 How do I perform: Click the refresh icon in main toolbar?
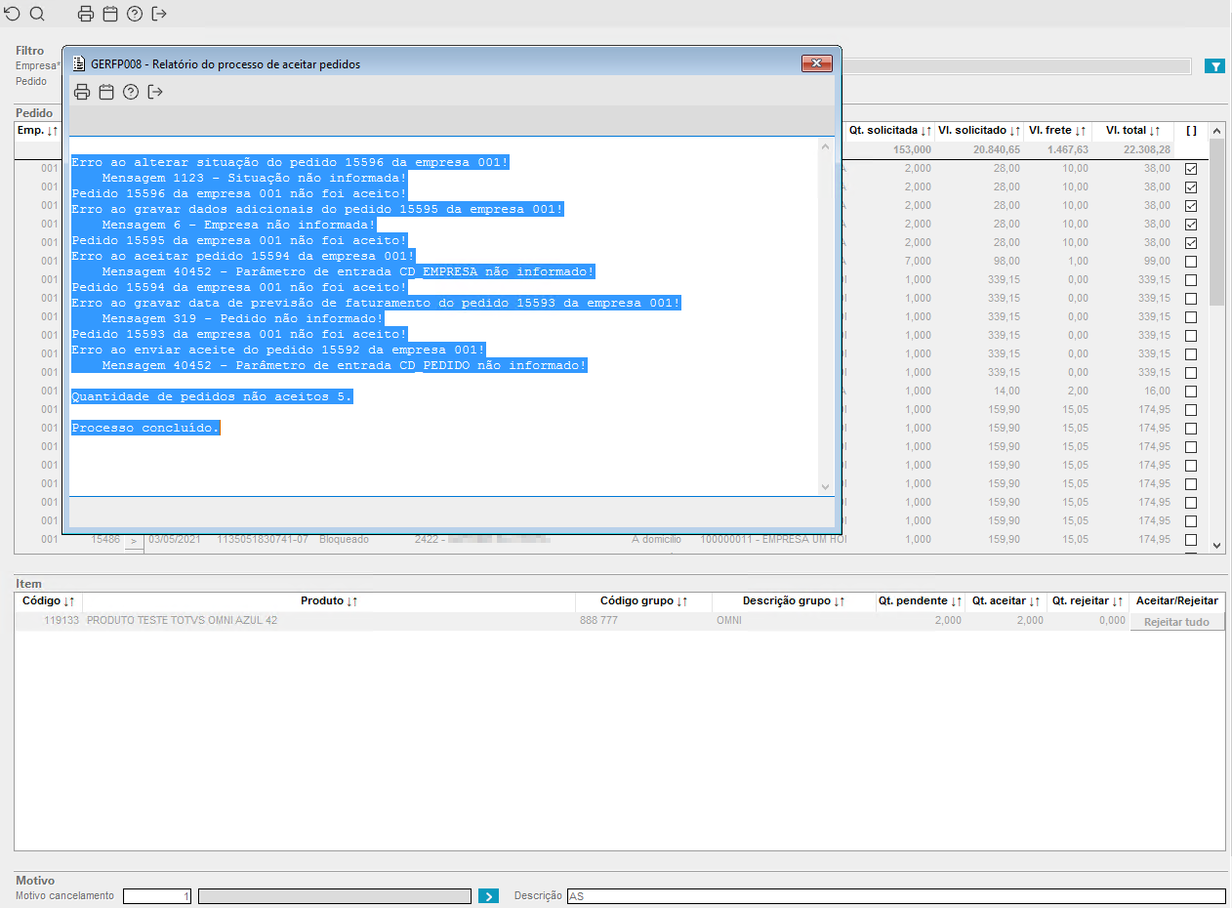pyautogui.click(x=12, y=14)
